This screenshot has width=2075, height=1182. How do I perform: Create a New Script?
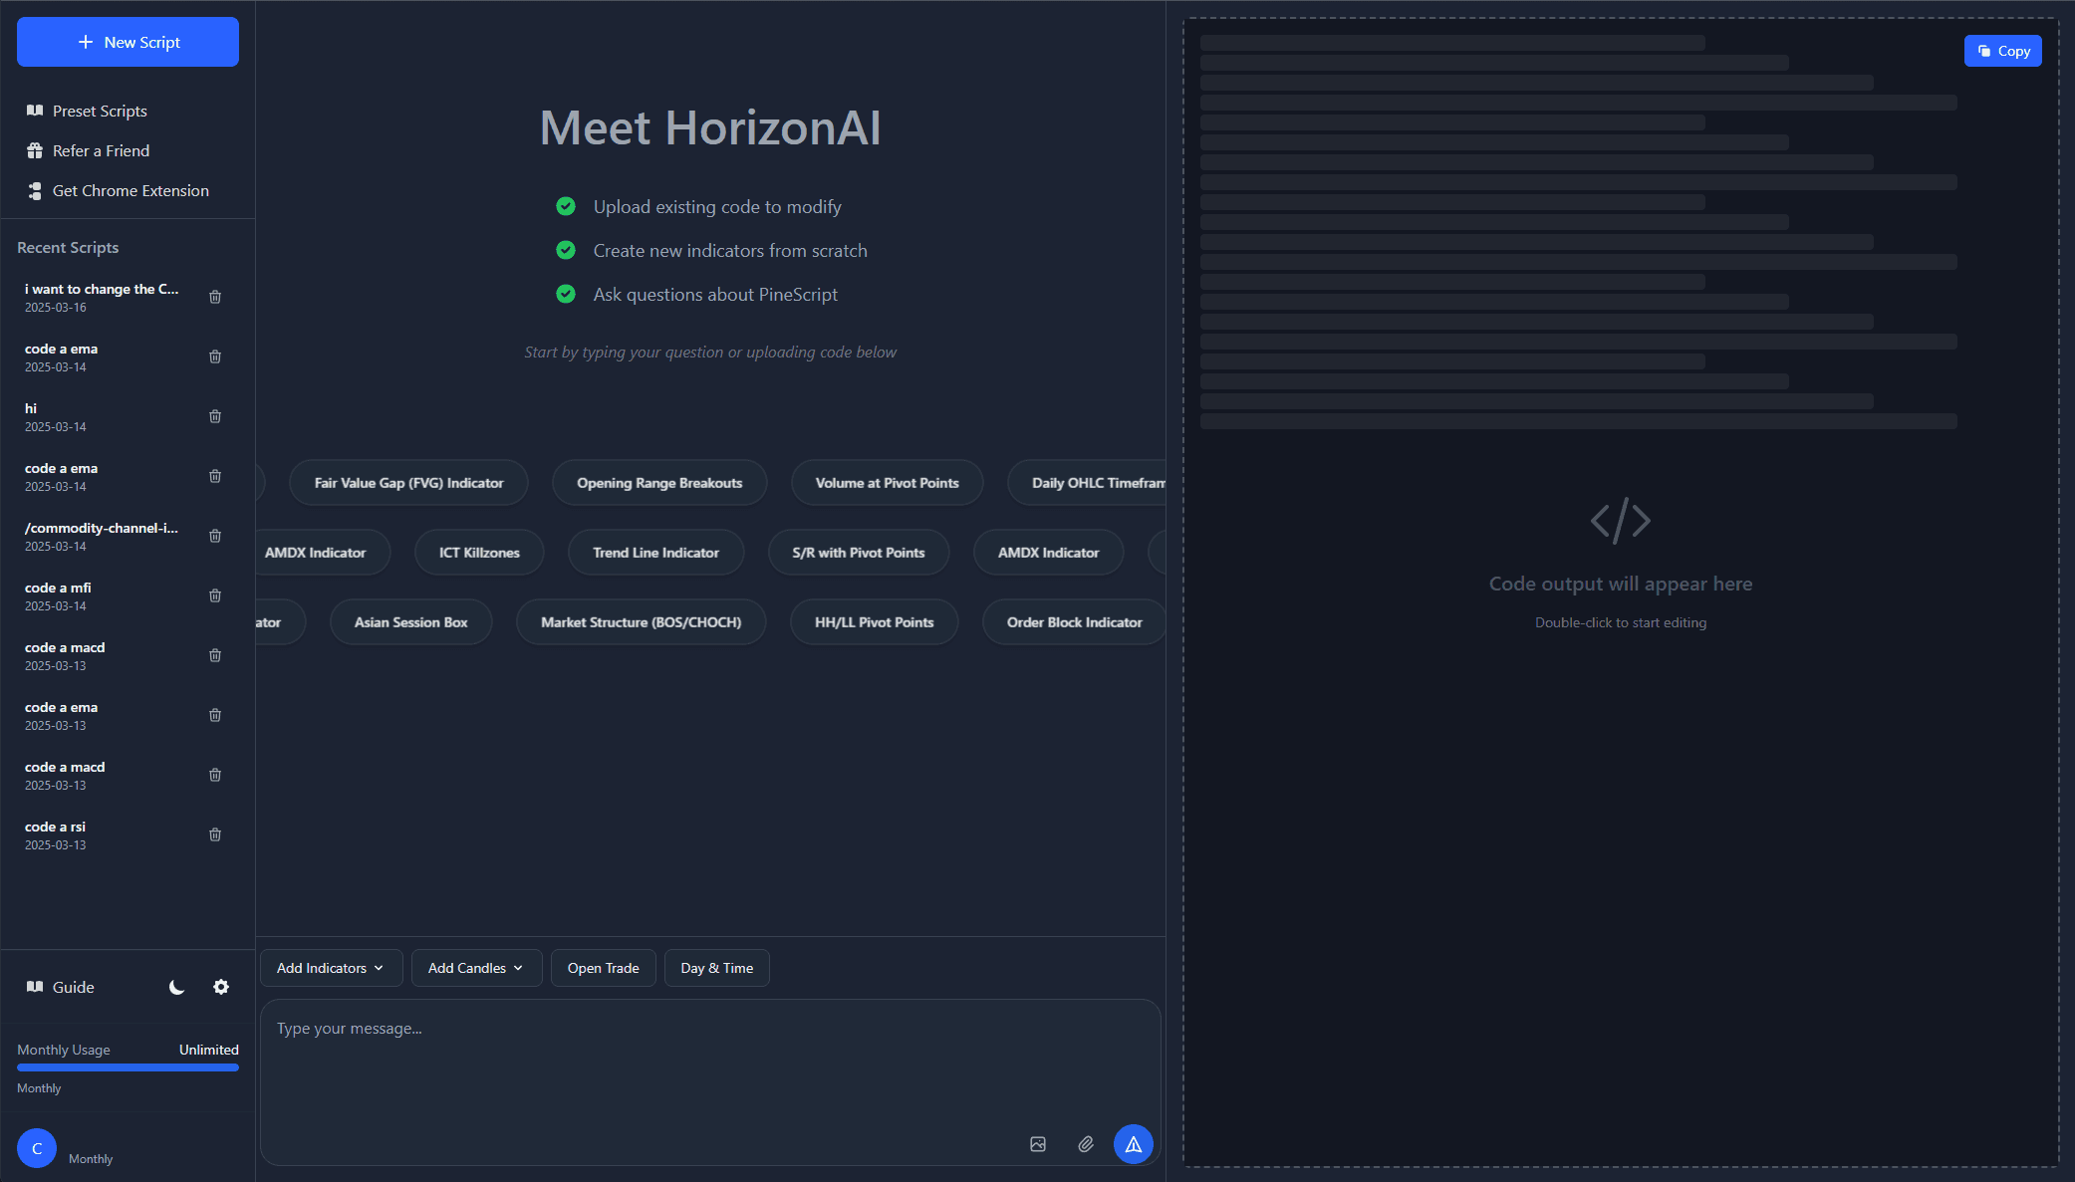(128, 42)
